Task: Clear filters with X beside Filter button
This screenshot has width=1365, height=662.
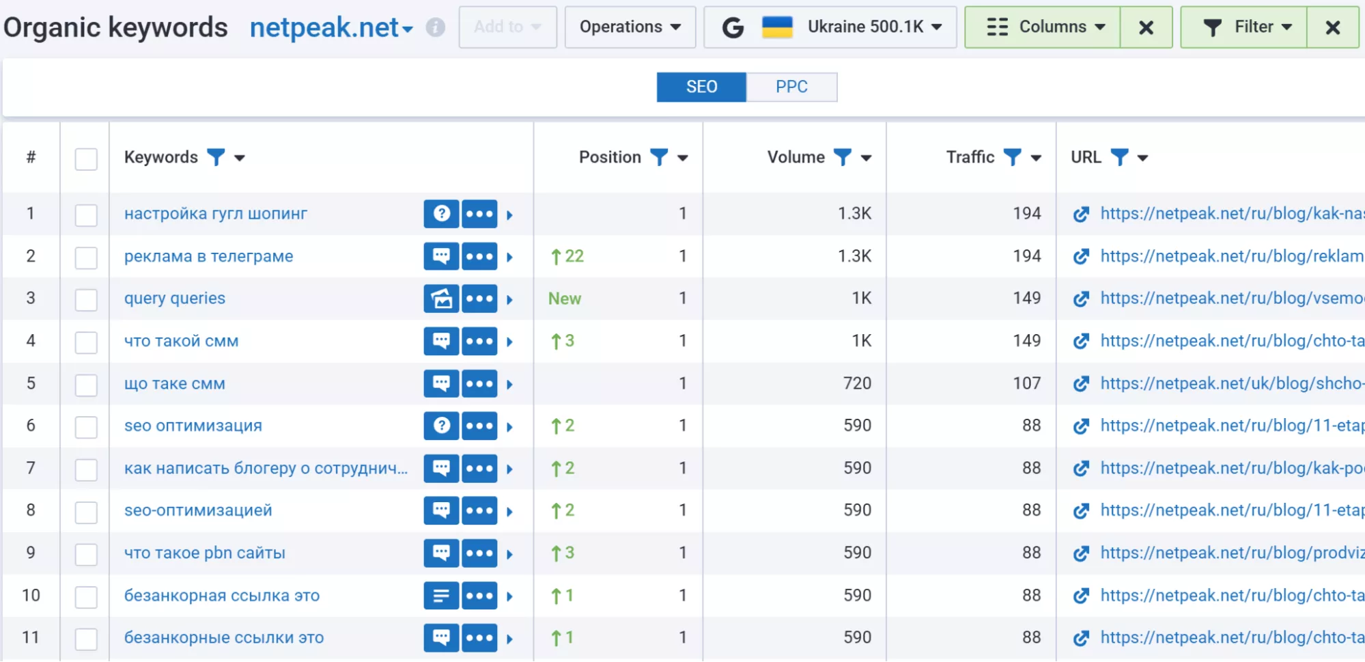Action: pos(1332,27)
